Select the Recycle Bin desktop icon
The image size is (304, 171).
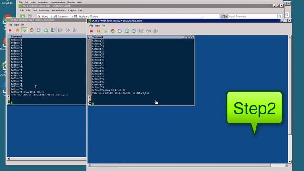(x=7, y=2)
